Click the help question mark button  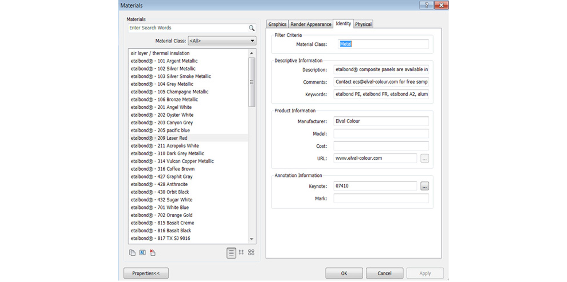coord(426,5)
